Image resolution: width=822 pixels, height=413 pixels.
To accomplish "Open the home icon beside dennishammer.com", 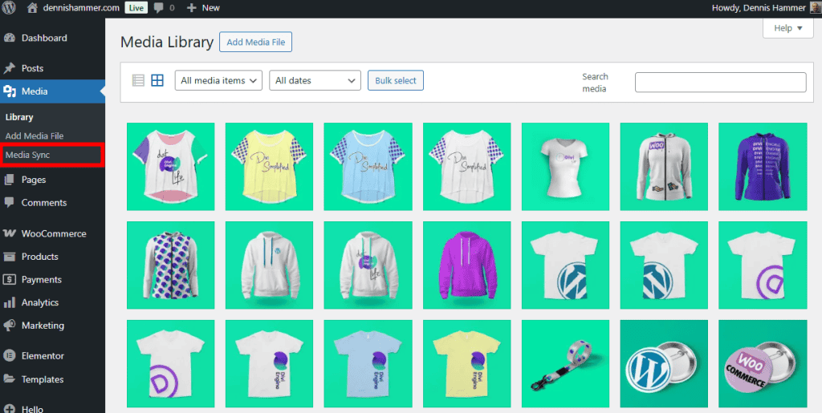I will [x=32, y=8].
